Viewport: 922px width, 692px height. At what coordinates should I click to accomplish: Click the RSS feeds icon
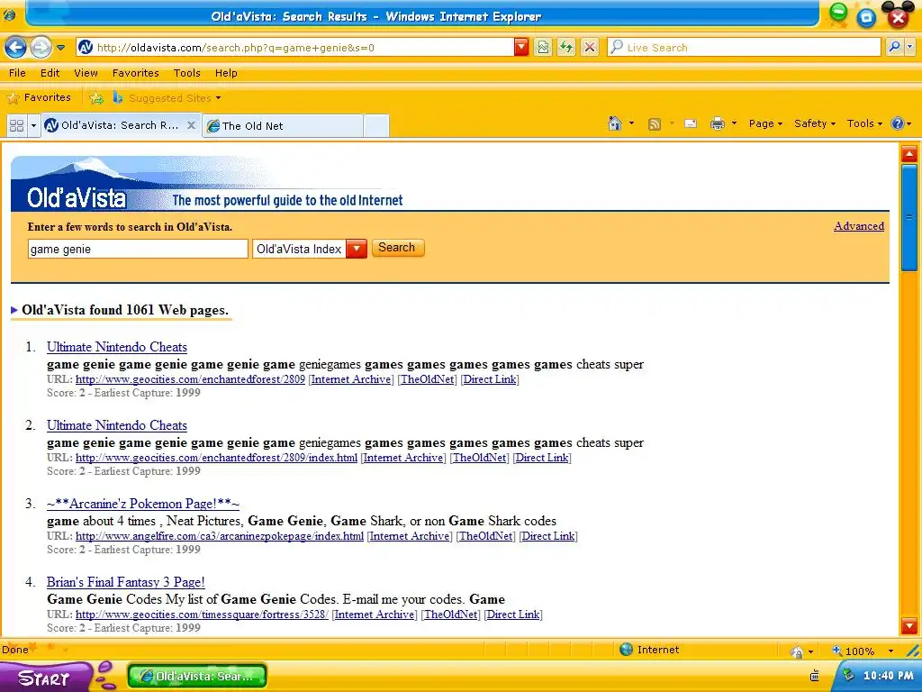[655, 124]
